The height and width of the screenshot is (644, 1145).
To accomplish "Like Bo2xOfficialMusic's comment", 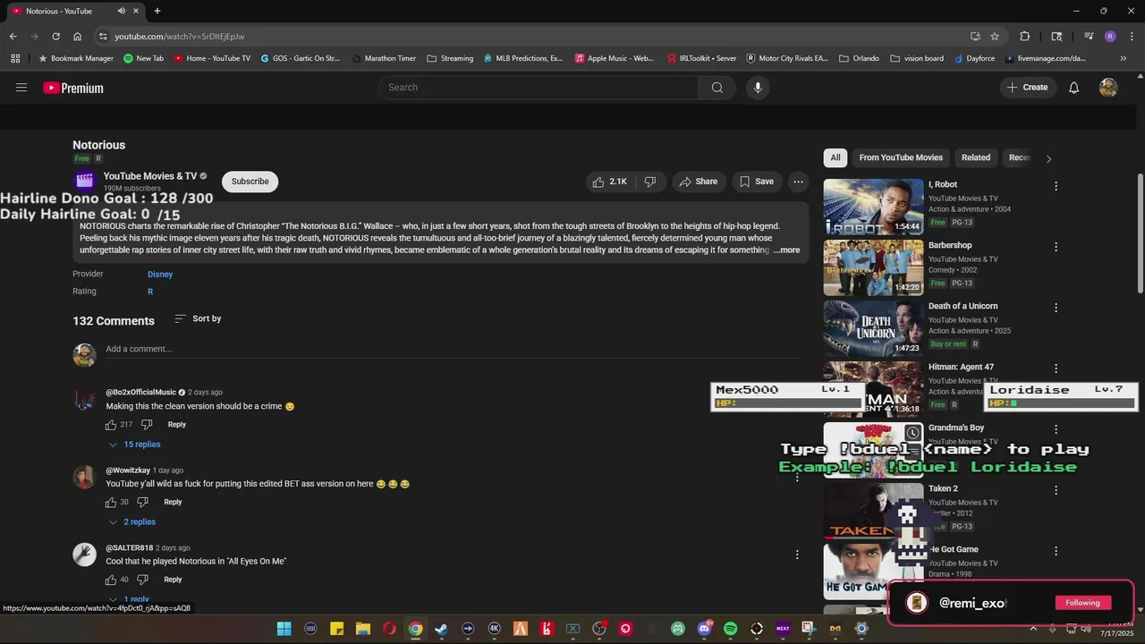I will point(111,425).
